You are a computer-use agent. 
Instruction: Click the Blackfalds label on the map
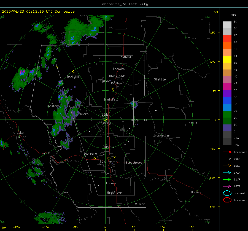tap(117, 76)
